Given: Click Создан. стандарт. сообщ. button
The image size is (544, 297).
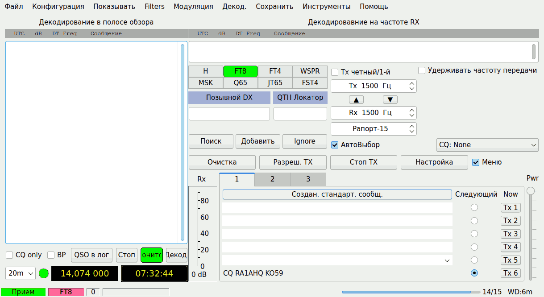Looking at the screenshot, I should (337, 194).
